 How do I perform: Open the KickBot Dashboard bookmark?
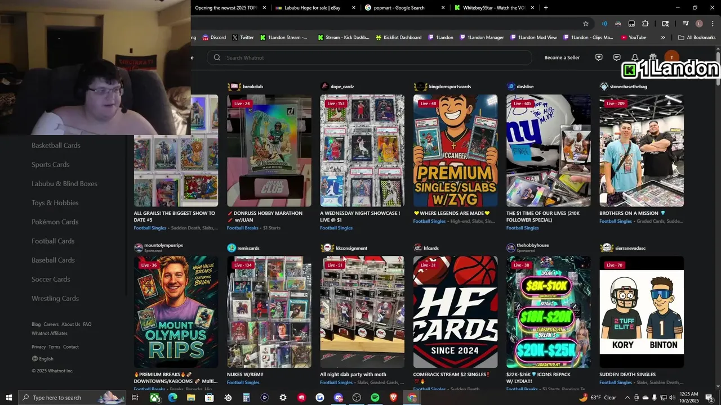[x=398, y=38]
